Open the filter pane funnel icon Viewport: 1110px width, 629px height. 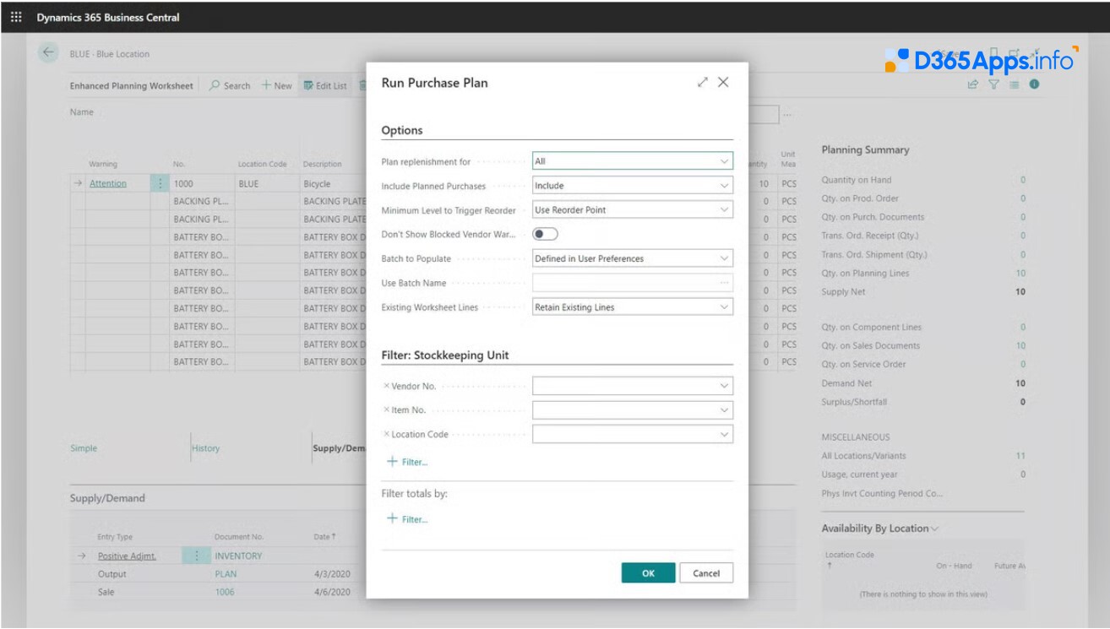pyautogui.click(x=993, y=84)
